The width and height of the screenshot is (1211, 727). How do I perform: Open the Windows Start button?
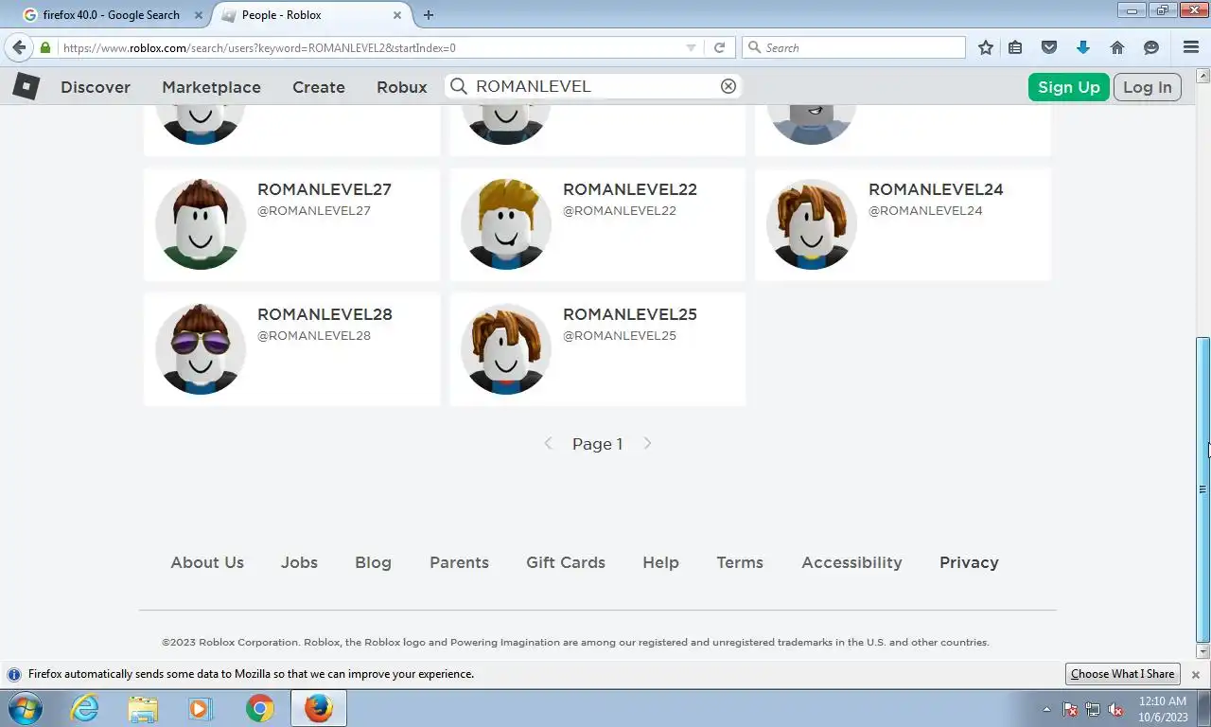pyautogui.click(x=26, y=708)
